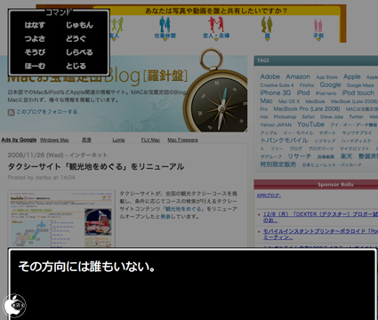
Task: Click ほーむ in command window
Action: [35, 66]
